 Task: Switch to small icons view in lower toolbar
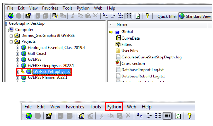click(x=148, y=116)
